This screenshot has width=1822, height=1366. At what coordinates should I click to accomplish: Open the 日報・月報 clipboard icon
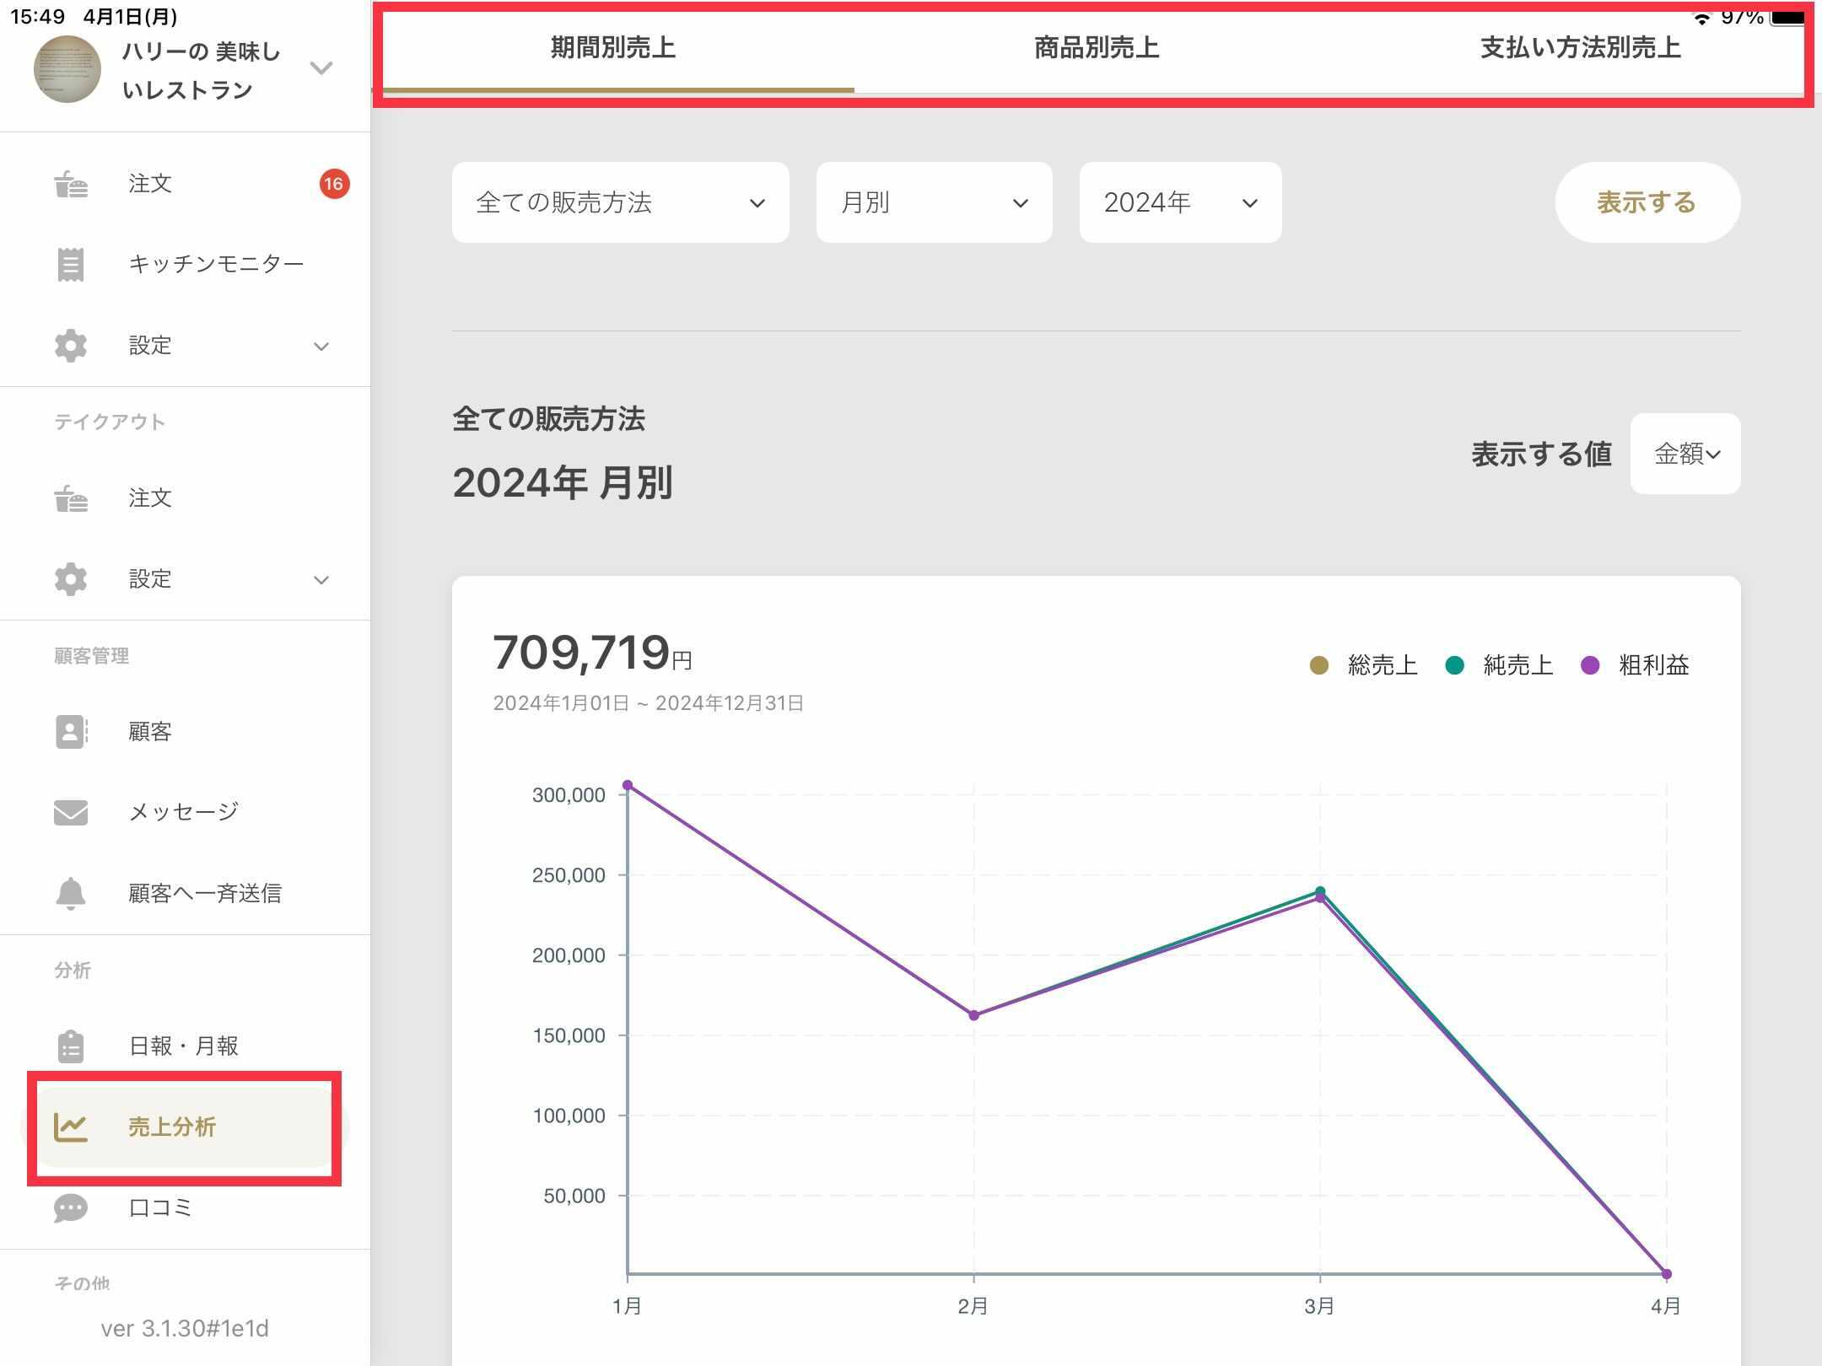tap(71, 1046)
